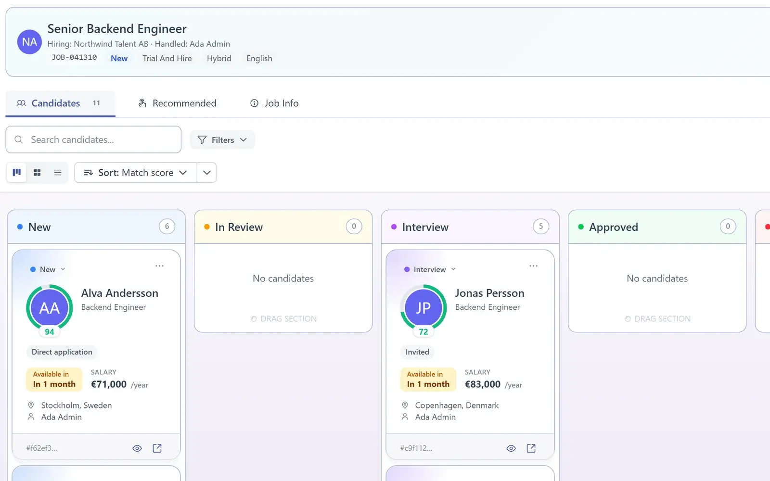This screenshot has height=481, width=770.
Task: Click the NA avatar in job header
Action: [x=29, y=42]
